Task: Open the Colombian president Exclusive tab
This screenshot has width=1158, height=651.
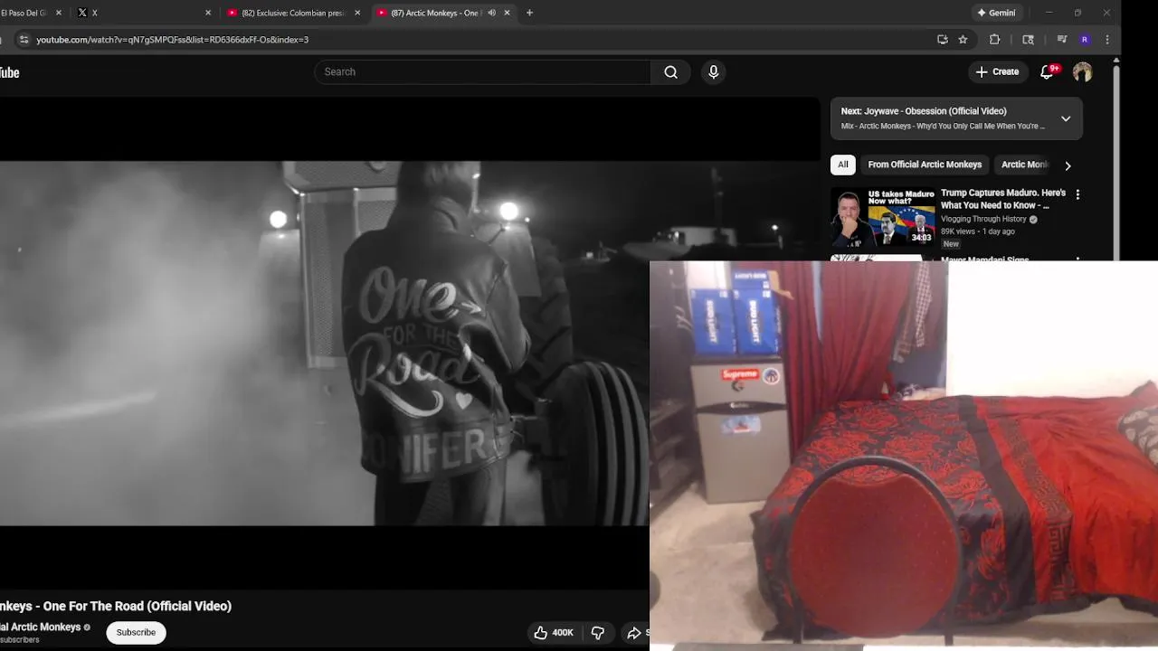Action: tap(291, 13)
